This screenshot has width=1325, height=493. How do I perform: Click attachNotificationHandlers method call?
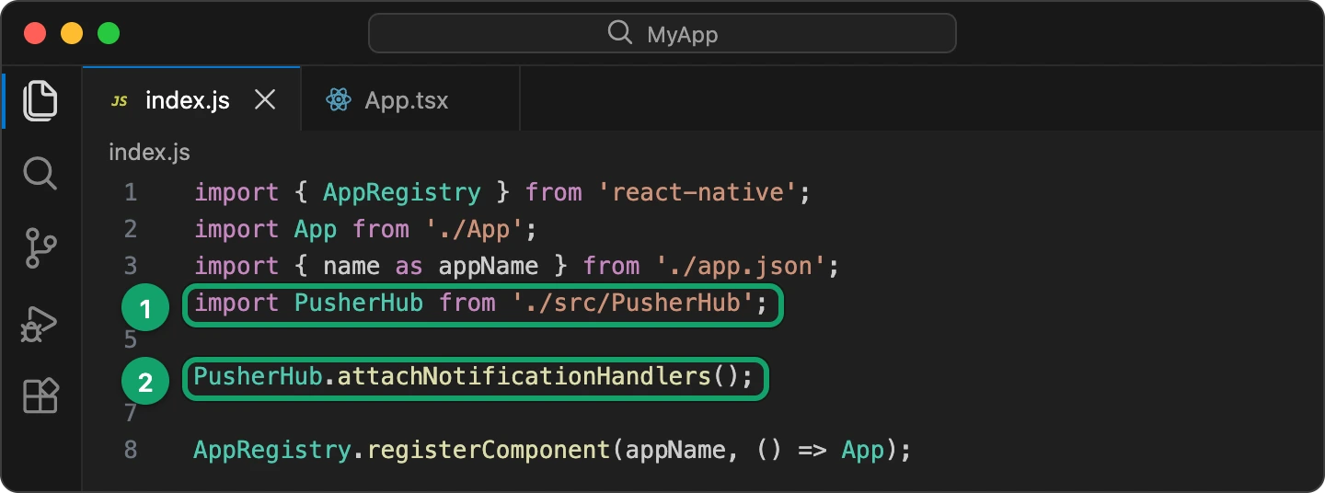point(524,377)
